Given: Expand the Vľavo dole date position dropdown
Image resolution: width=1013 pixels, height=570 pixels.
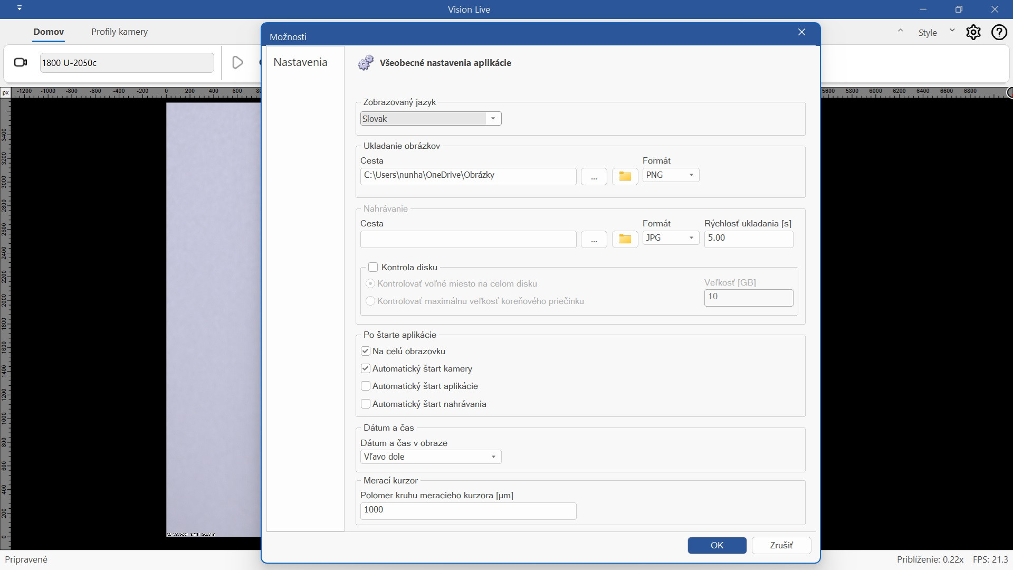Looking at the screenshot, I should point(431,457).
